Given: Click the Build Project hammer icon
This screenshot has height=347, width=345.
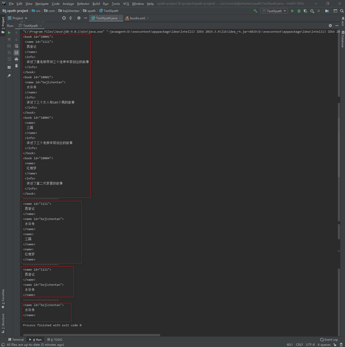Looking at the screenshot, I should point(255,11).
